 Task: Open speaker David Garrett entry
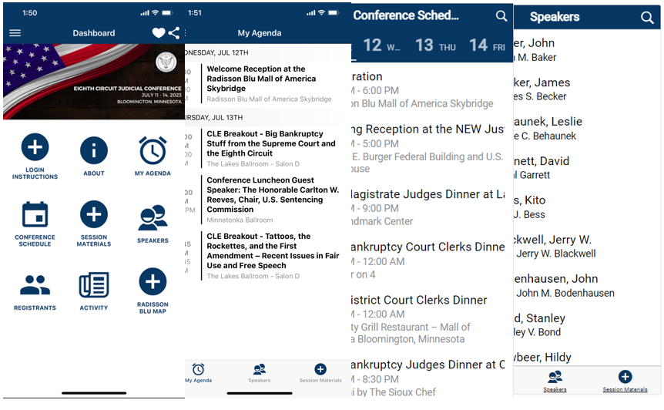point(587,168)
